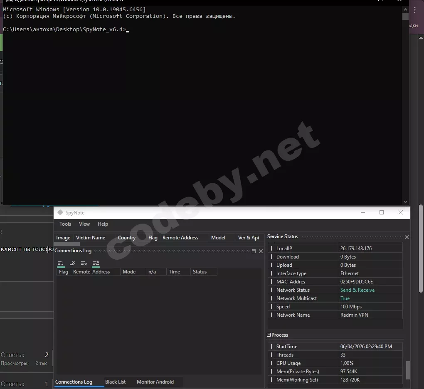Collapse the Process section
424x389 pixels.
click(269, 335)
